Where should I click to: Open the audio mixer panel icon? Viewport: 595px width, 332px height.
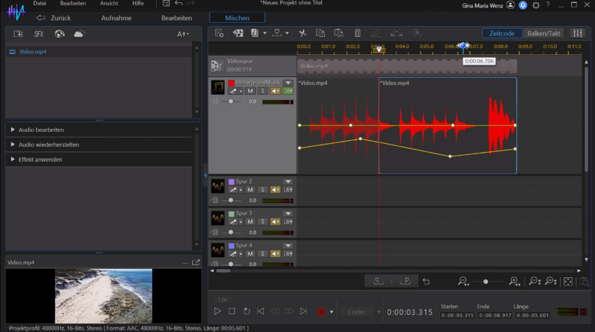[x=578, y=33]
